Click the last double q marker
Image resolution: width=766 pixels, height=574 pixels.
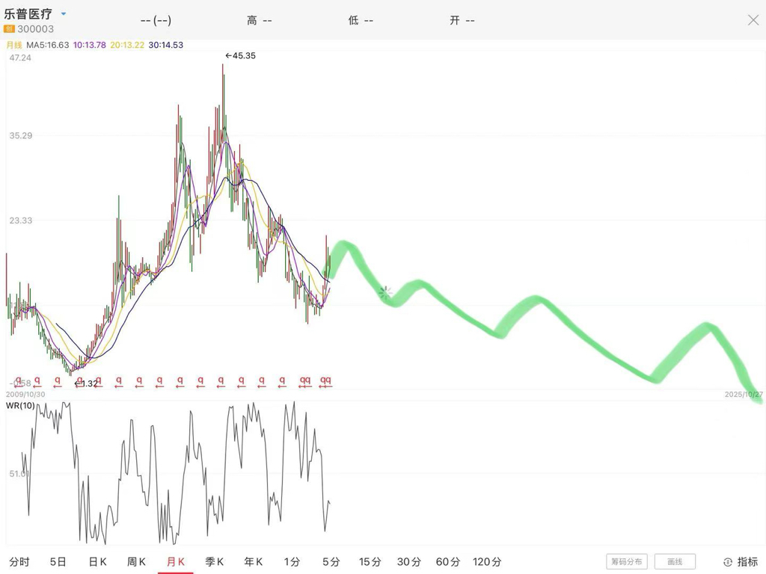click(325, 380)
